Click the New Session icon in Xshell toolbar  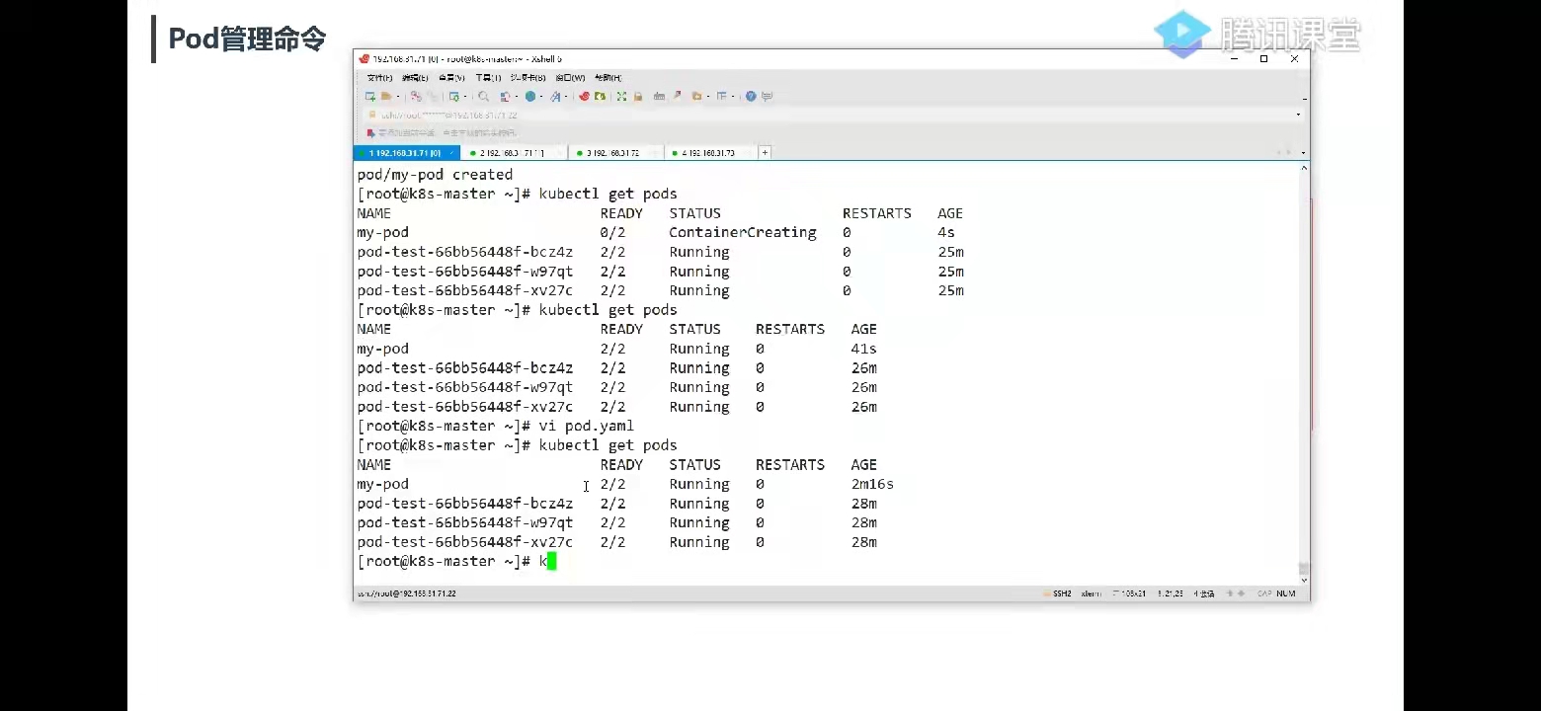[369, 97]
